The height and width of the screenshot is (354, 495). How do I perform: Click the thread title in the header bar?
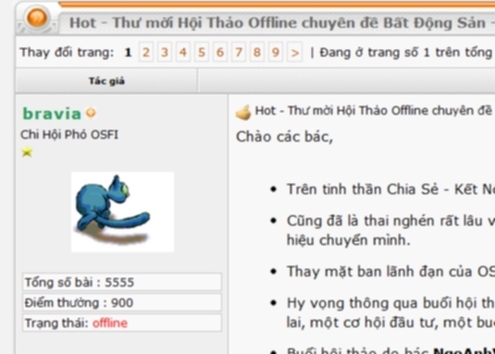pyautogui.click(x=282, y=23)
